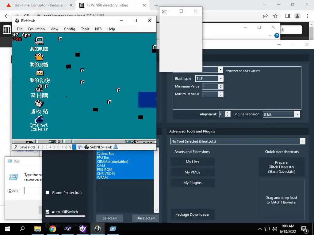Open the Windows Start menu
This screenshot has width=314, height=235.
click(7, 229)
